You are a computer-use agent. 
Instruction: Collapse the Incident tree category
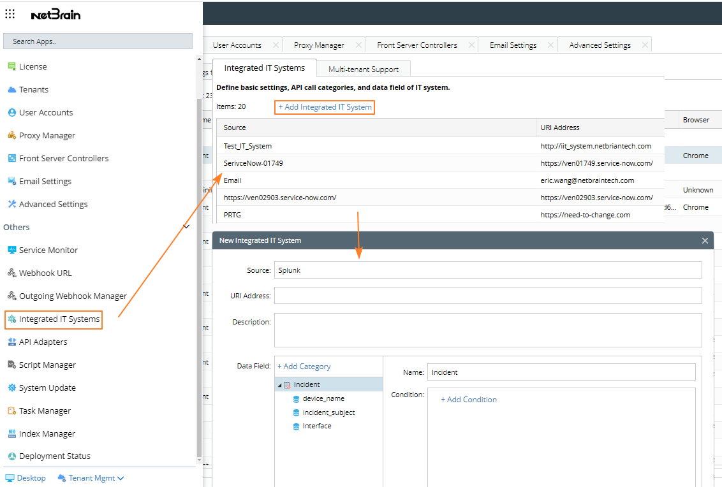(x=279, y=385)
